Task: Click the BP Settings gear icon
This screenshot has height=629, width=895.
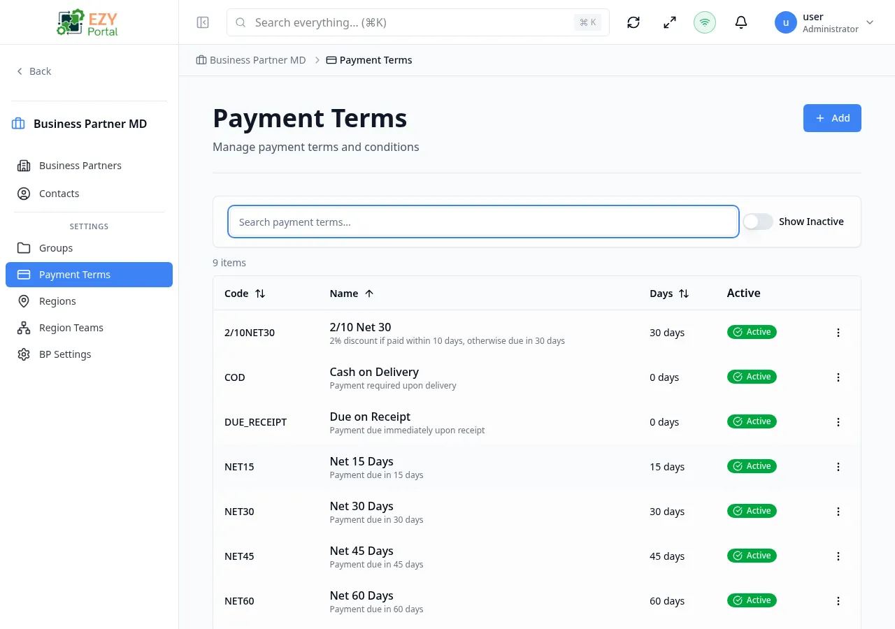Action: pyautogui.click(x=24, y=354)
